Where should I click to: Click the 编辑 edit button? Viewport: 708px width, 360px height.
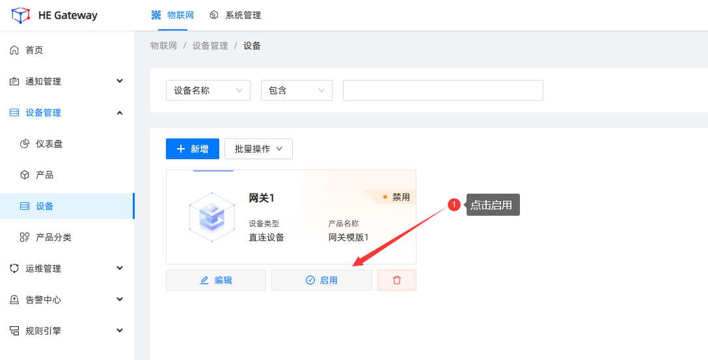tap(216, 280)
